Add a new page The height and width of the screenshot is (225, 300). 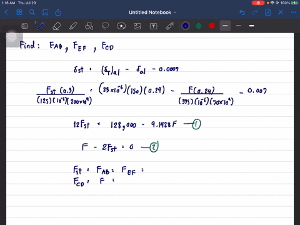pyautogui.click(x=267, y=12)
